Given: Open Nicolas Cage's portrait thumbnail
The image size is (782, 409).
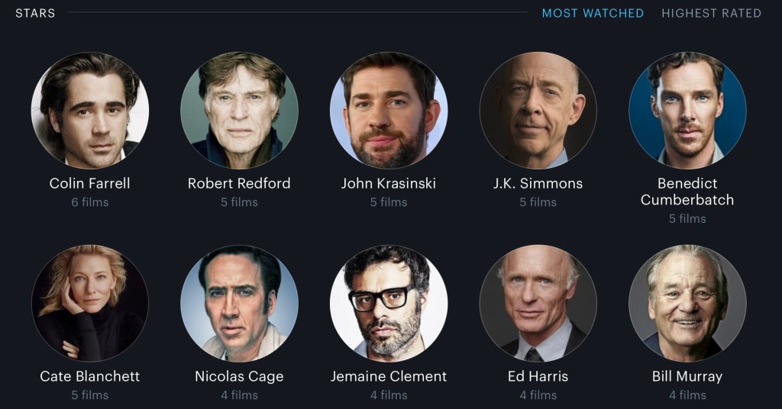Looking at the screenshot, I should coord(239,304).
